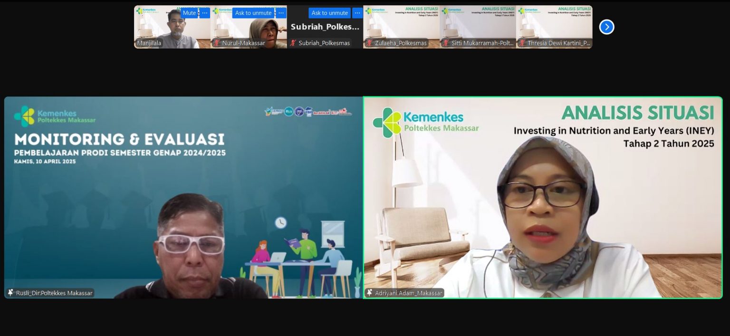The image size is (730, 336).
Task: Select Zulaeha_Polkesmas video thumbnail
Action: 402,27
